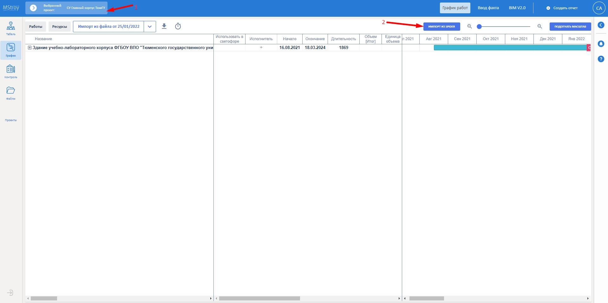Image resolution: width=608 pixels, height=303 pixels.
Task: Open the Контроль section in sidebar
Action: coord(11,71)
